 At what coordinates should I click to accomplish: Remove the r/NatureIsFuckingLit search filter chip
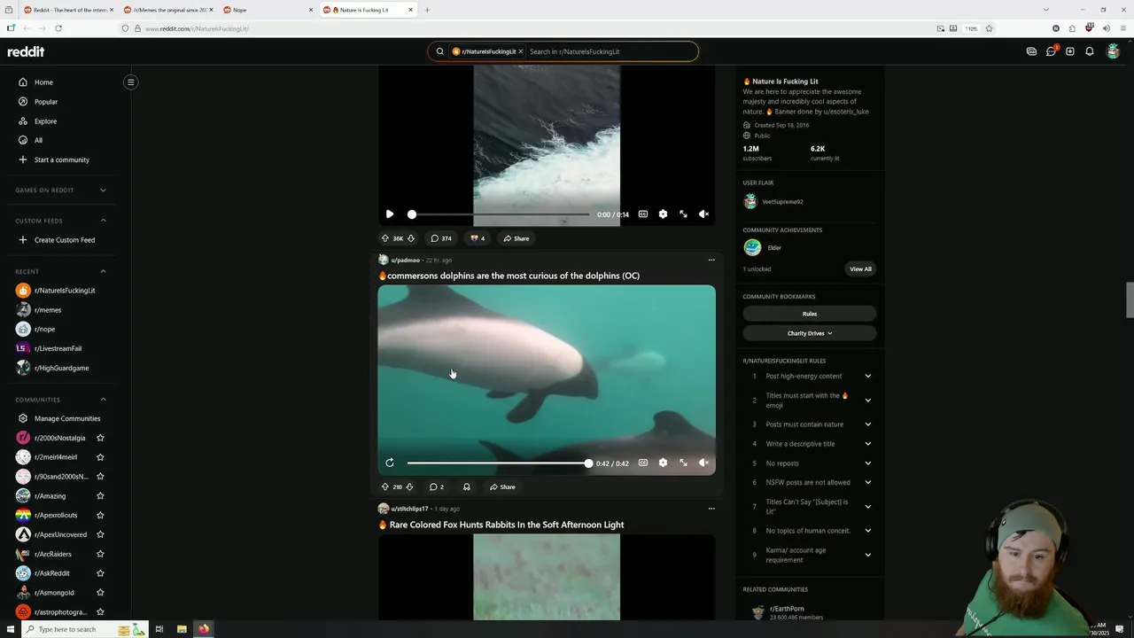(521, 51)
